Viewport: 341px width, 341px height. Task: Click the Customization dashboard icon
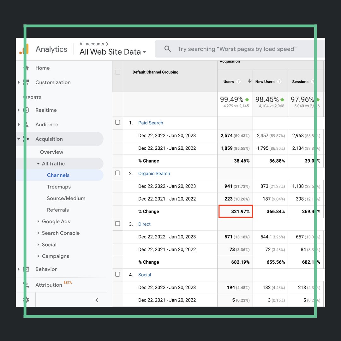tap(26, 82)
